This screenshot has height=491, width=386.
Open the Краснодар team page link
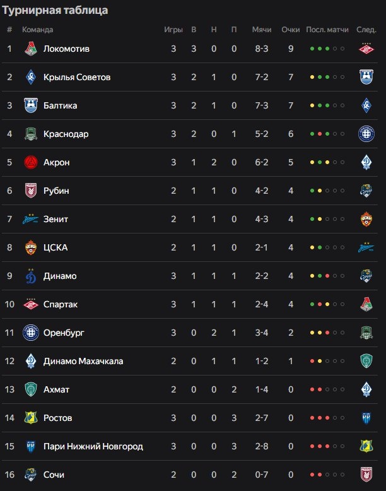(66, 134)
